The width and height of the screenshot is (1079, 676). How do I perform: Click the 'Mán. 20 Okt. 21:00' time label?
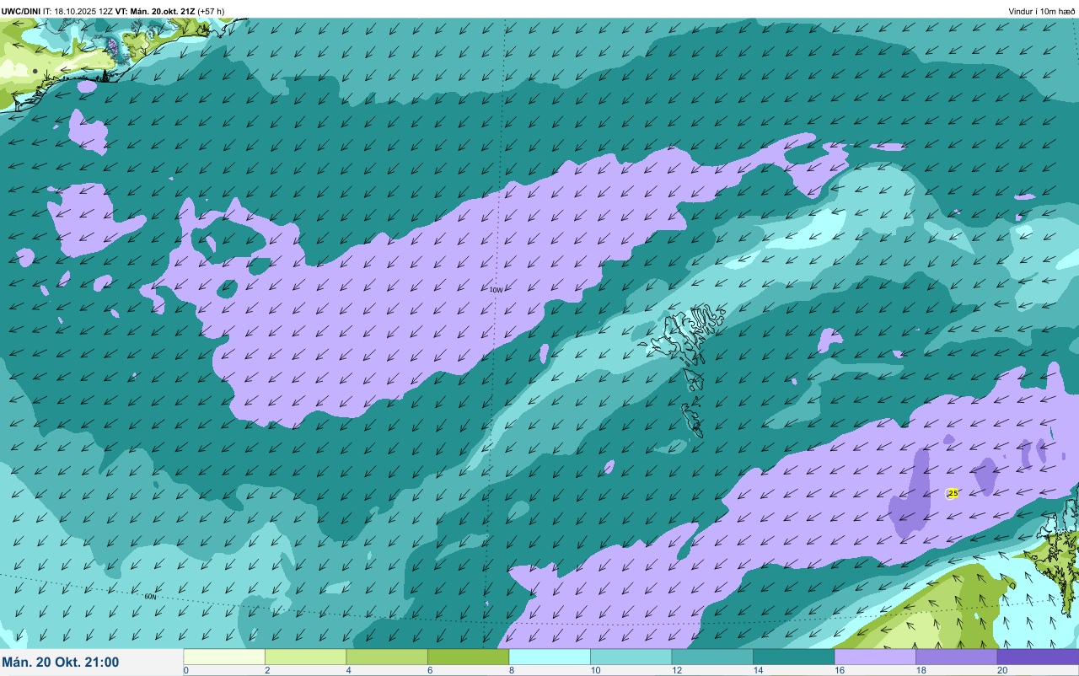pyautogui.click(x=61, y=663)
